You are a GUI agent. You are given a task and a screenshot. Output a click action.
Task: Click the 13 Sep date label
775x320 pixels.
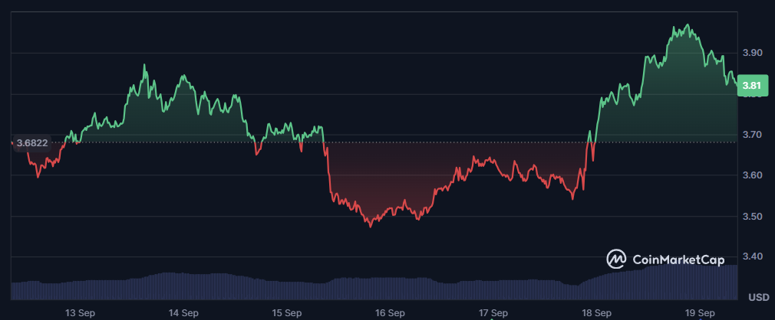pyautogui.click(x=80, y=312)
